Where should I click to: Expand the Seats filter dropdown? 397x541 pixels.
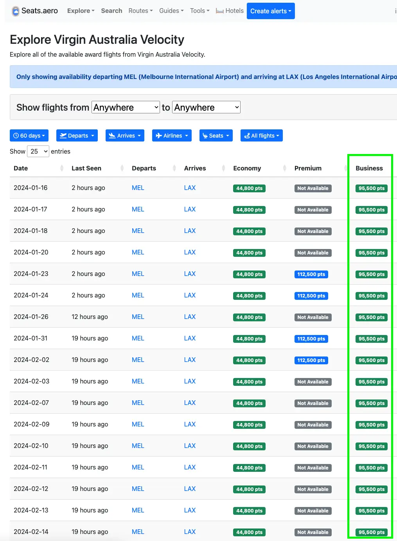[216, 136]
